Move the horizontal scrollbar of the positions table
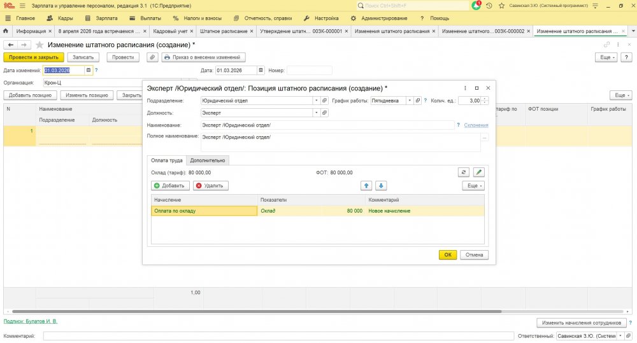Viewport: 637px width, 343px height. pyautogui.click(x=257, y=311)
